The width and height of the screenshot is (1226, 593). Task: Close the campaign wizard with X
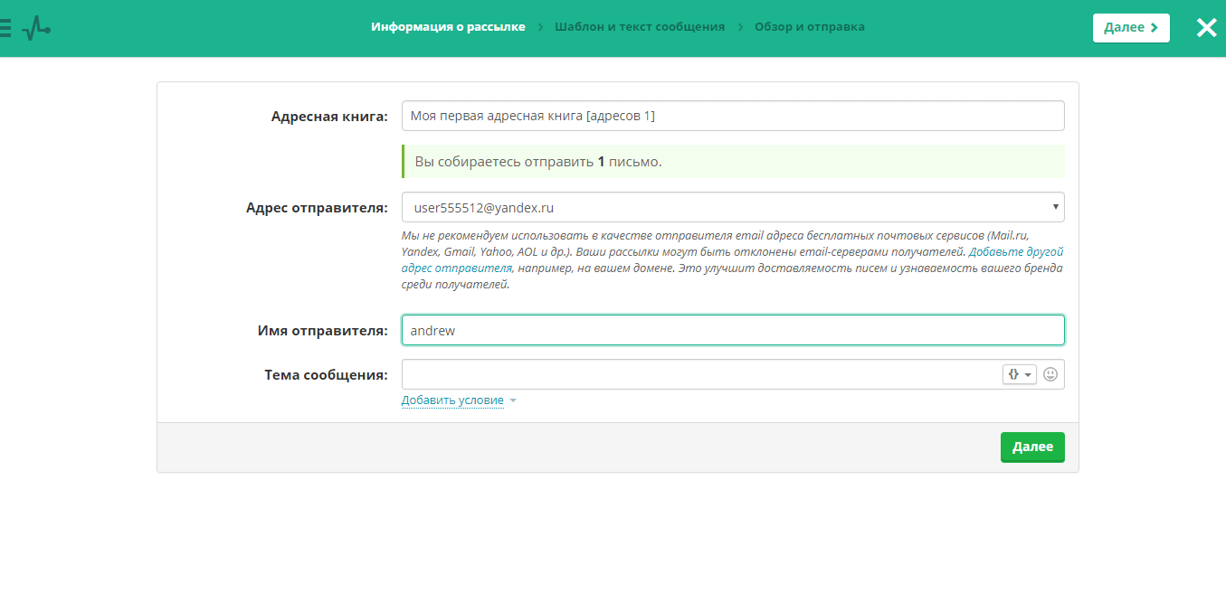[x=1206, y=28]
